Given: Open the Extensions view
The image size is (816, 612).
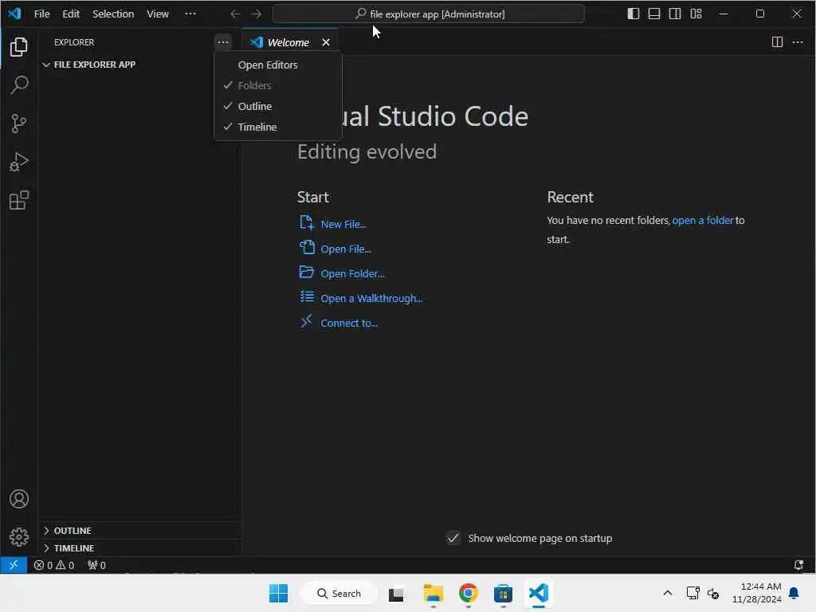Looking at the screenshot, I should pos(19,200).
